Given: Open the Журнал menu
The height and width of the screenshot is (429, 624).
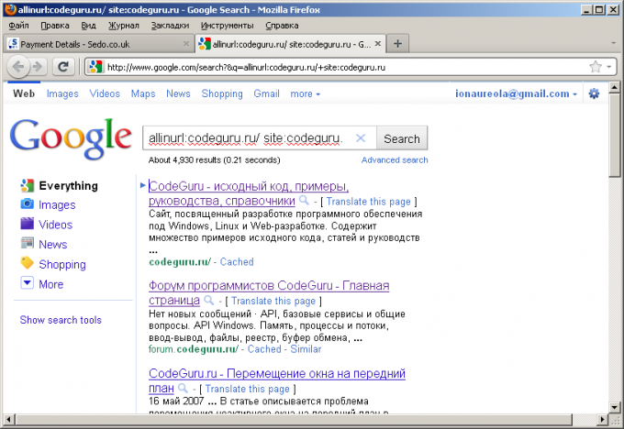Looking at the screenshot, I should 124,26.
